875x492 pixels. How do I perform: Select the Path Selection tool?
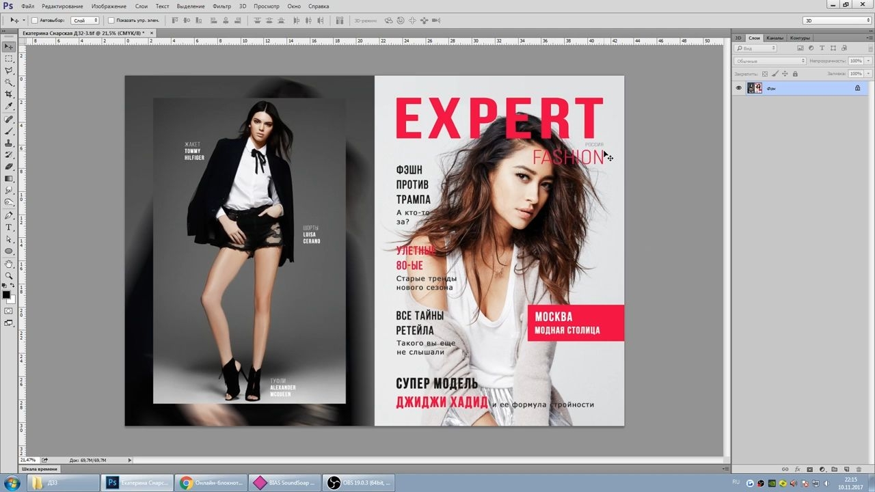[9, 239]
